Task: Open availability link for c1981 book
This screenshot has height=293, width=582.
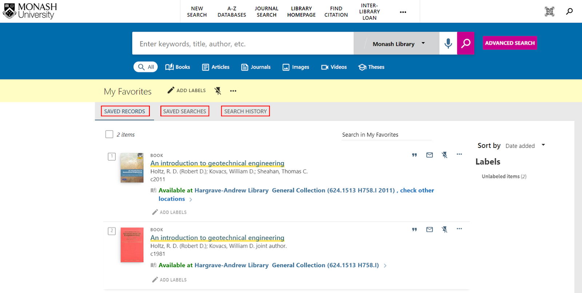Action: [269, 265]
